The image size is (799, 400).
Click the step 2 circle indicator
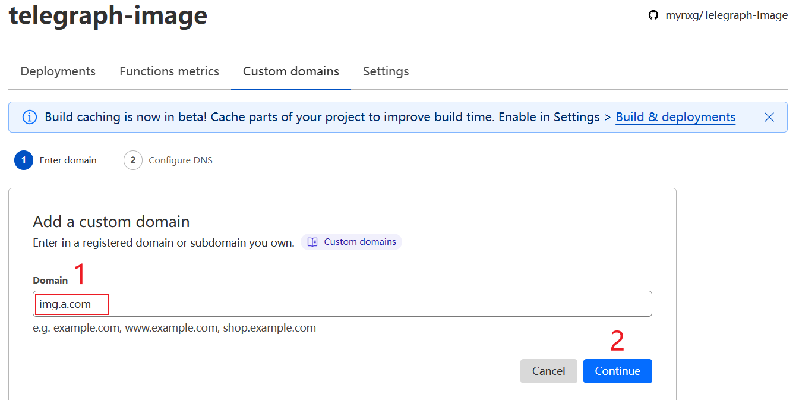[133, 160]
